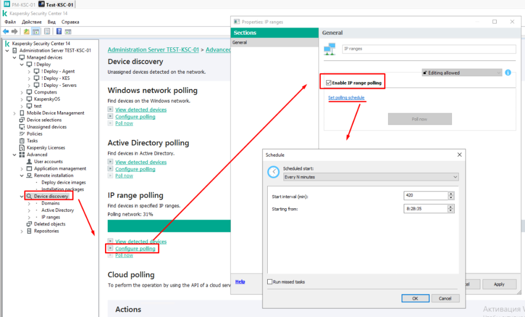Select the Device discovery magnifier icon

coord(29,197)
